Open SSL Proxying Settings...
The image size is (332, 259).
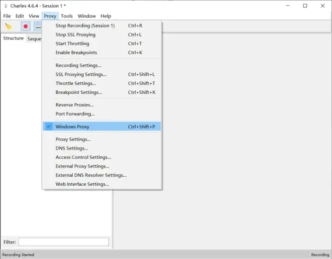pyautogui.click(x=102, y=74)
